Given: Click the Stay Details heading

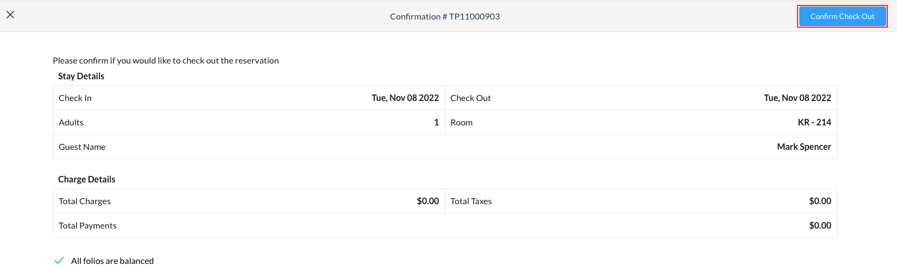Looking at the screenshot, I should tap(81, 76).
